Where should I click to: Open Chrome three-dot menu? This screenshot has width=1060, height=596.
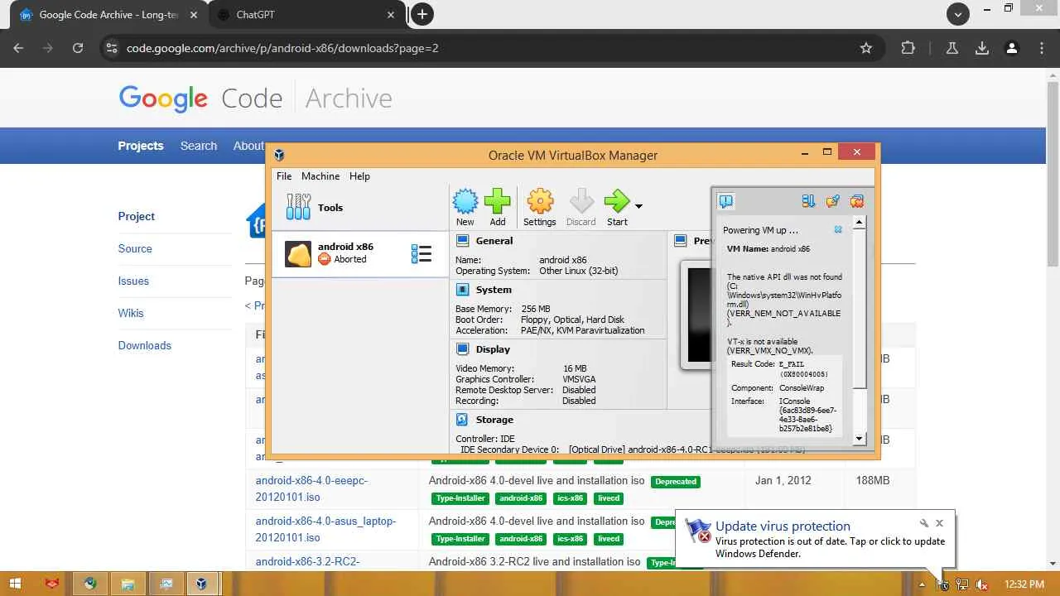point(1042,48)
